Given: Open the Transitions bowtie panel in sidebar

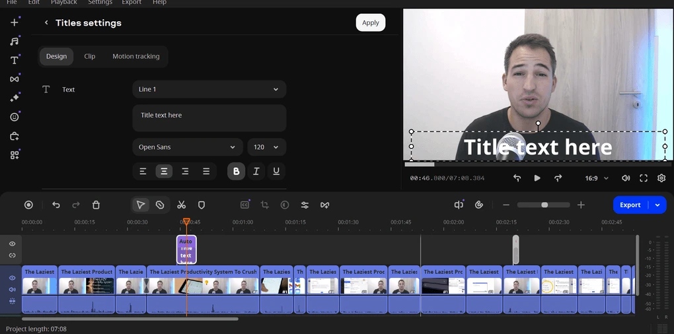Looking at the screenshot, I should 15,79.
